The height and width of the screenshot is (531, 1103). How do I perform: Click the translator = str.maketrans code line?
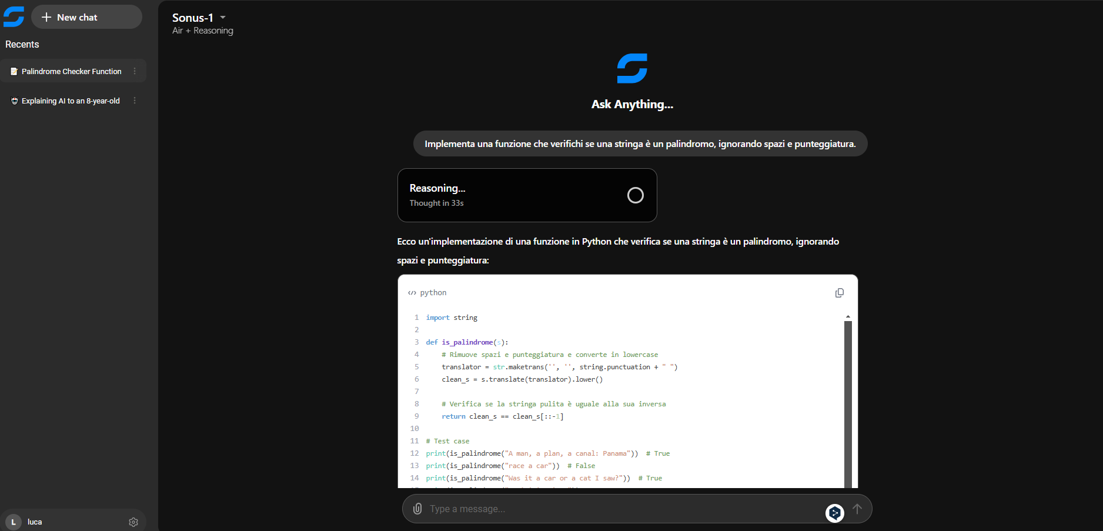(559, 367)
